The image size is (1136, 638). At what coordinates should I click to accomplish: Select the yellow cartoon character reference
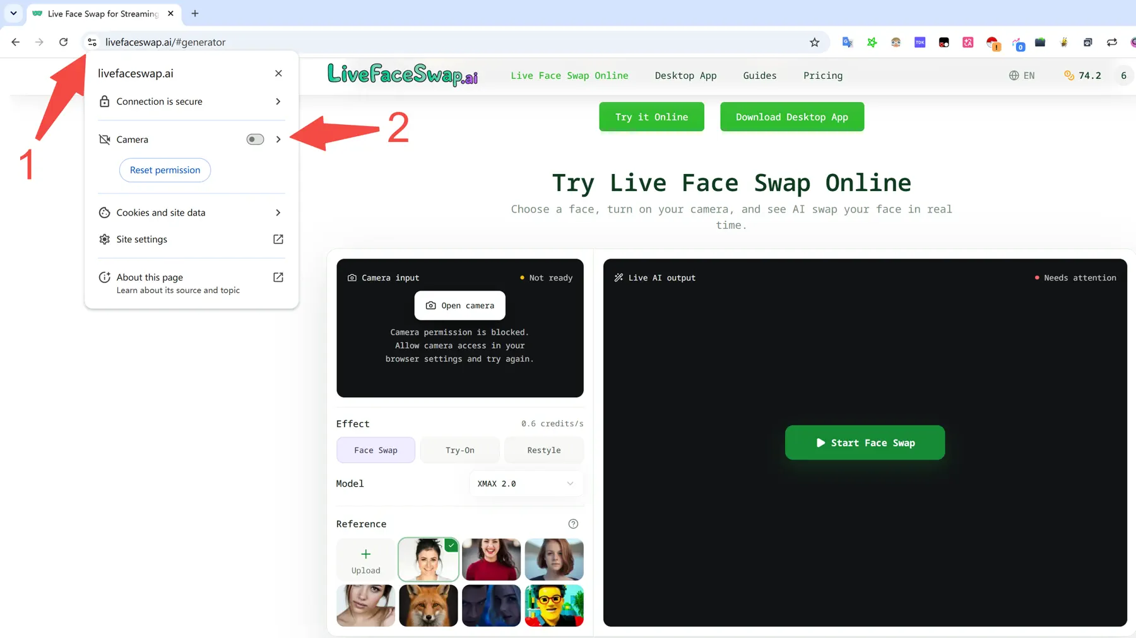coord(554,606)
